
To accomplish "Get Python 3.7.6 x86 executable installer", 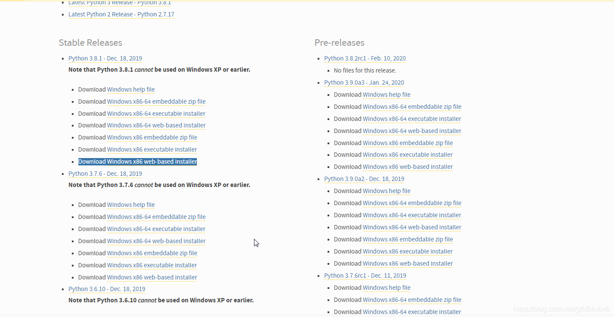I will point(152,265).
